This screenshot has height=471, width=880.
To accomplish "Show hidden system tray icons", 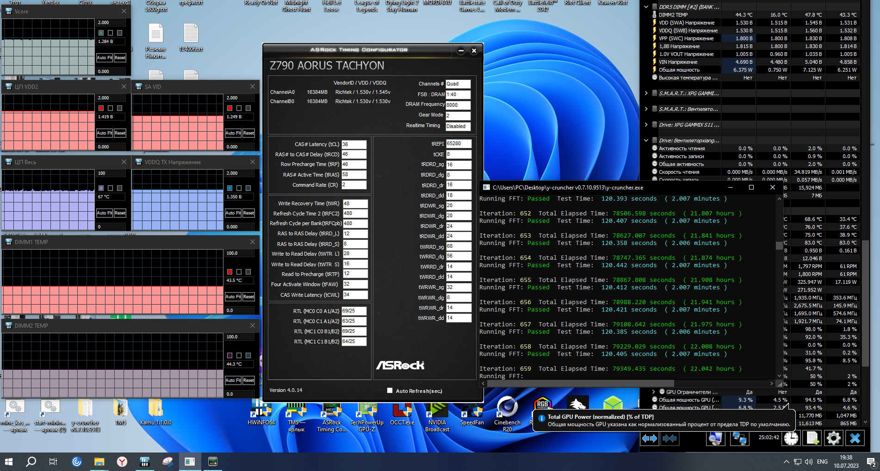I will tap(786, 462).
